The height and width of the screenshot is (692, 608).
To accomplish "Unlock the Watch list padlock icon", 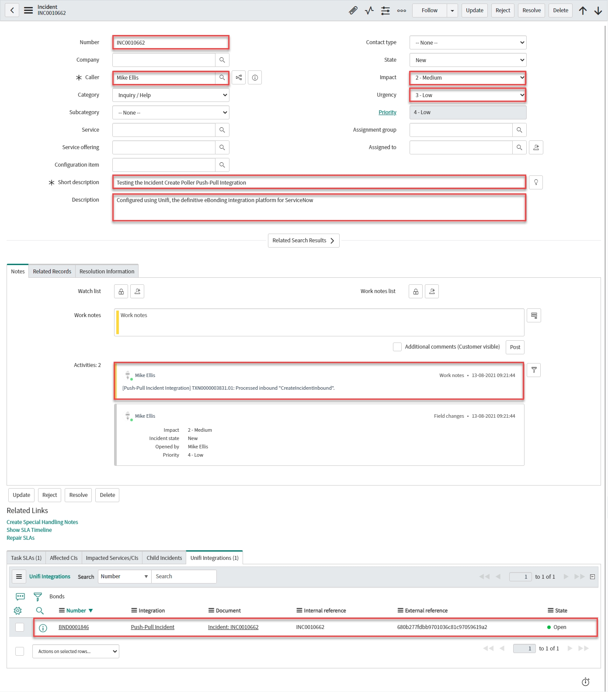I will 121,291.
